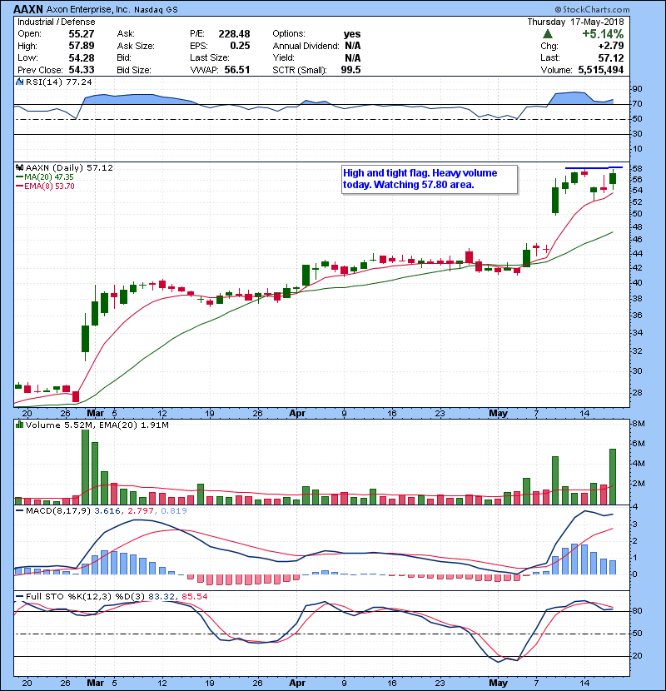The height and width of the screenshot is (691, 666).
Task: Click the P/E value 228.48
Action: 234,34
